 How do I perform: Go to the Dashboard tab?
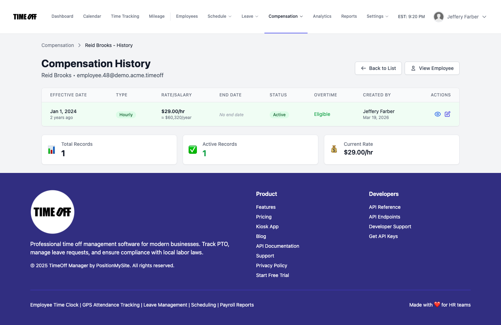[x=62, y=16]
